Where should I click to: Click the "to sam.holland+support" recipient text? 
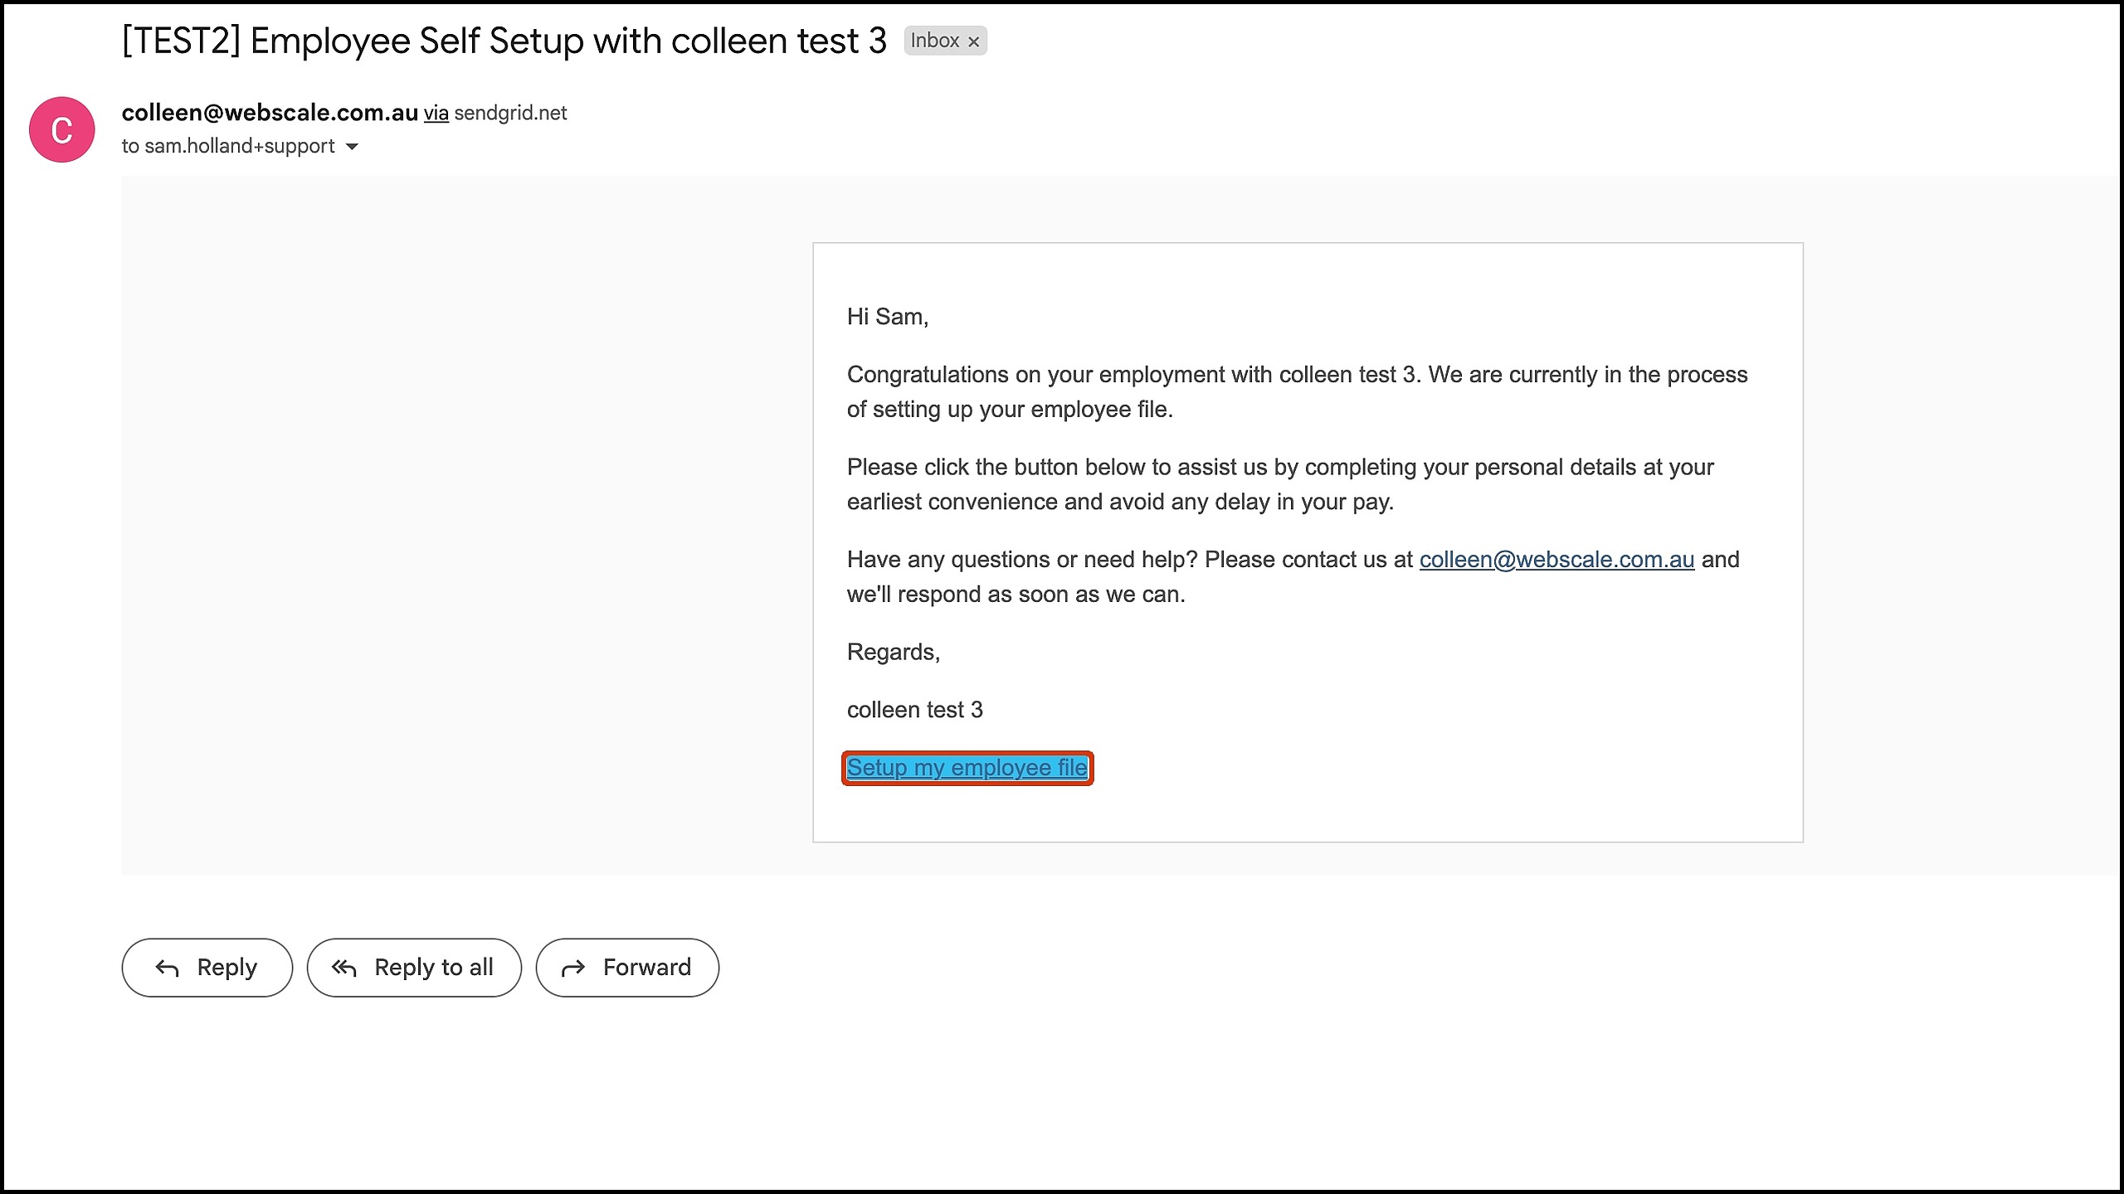point(228,146)
